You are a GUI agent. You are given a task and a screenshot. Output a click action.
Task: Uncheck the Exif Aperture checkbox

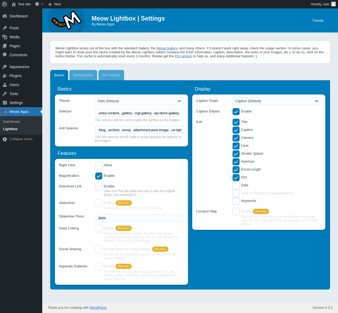point(236,162)
